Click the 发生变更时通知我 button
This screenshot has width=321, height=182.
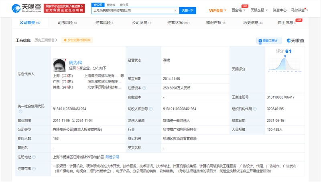(x=77, y=40)
